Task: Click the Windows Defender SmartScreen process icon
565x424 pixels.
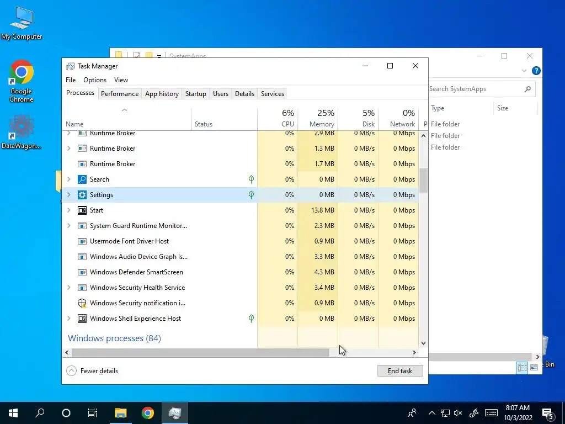Action: point(82,272)
